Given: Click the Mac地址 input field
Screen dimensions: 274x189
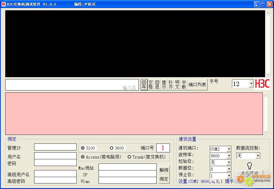Looking at the screenshot, I should (x=127, y=167).
